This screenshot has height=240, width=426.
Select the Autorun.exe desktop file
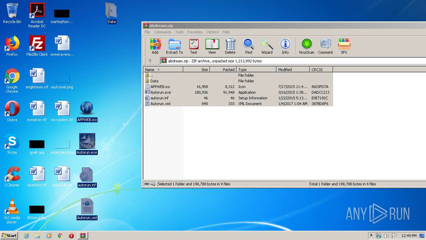point(87,144)
